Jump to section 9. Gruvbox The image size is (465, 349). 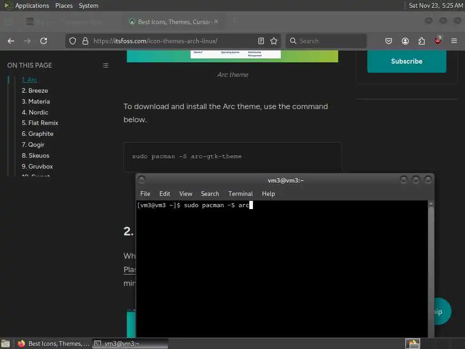coord(37,166)
